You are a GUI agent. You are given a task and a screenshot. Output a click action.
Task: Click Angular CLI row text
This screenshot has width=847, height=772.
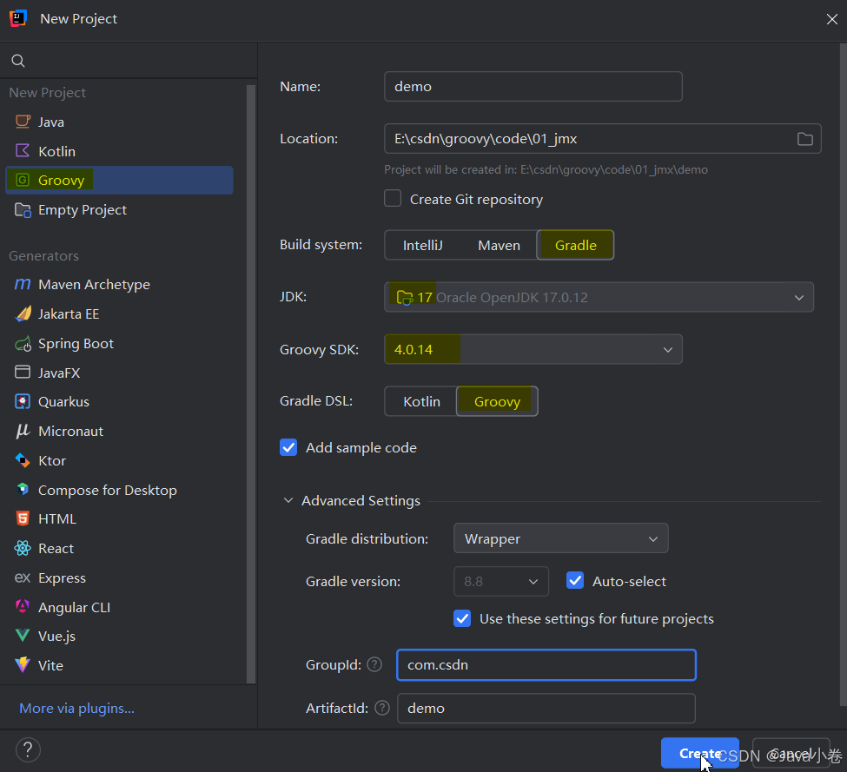[x=74, y=607]
